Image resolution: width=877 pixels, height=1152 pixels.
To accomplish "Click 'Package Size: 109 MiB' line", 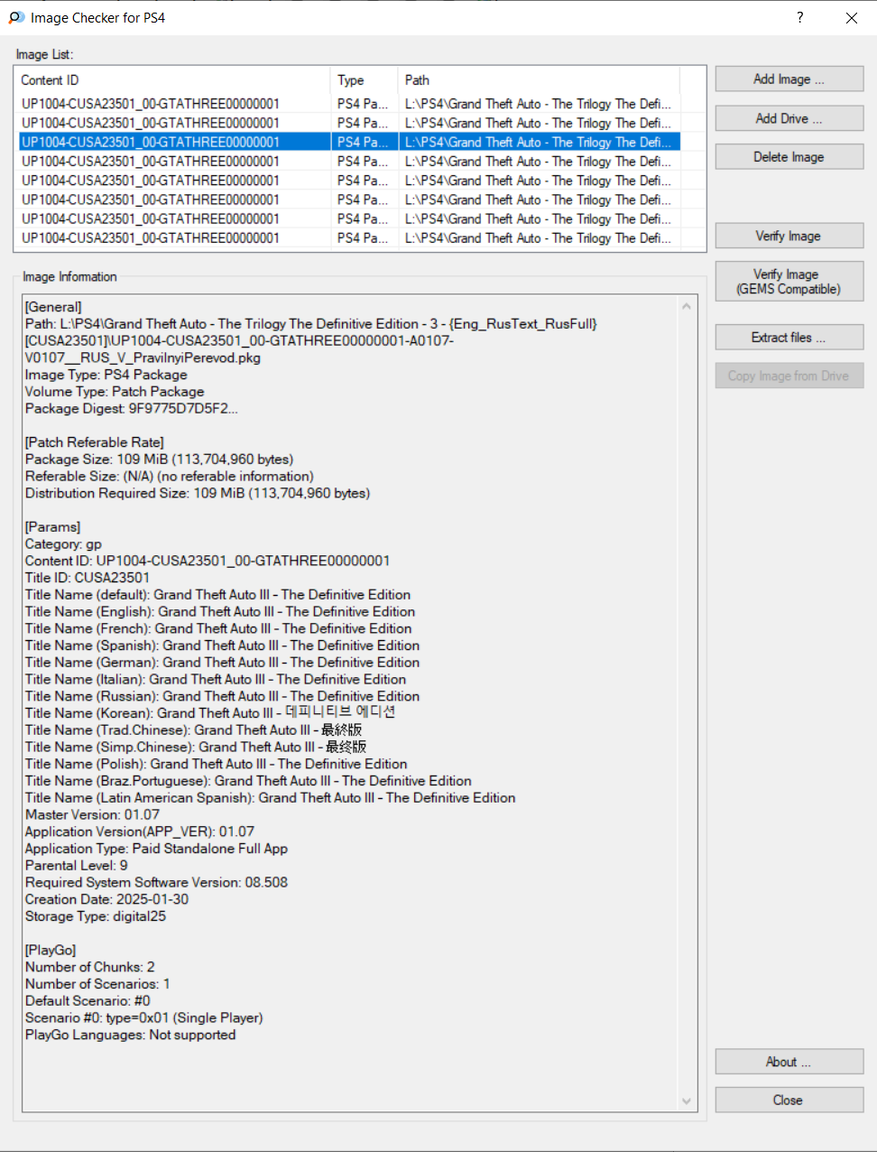I will click(x=159, y=460).
